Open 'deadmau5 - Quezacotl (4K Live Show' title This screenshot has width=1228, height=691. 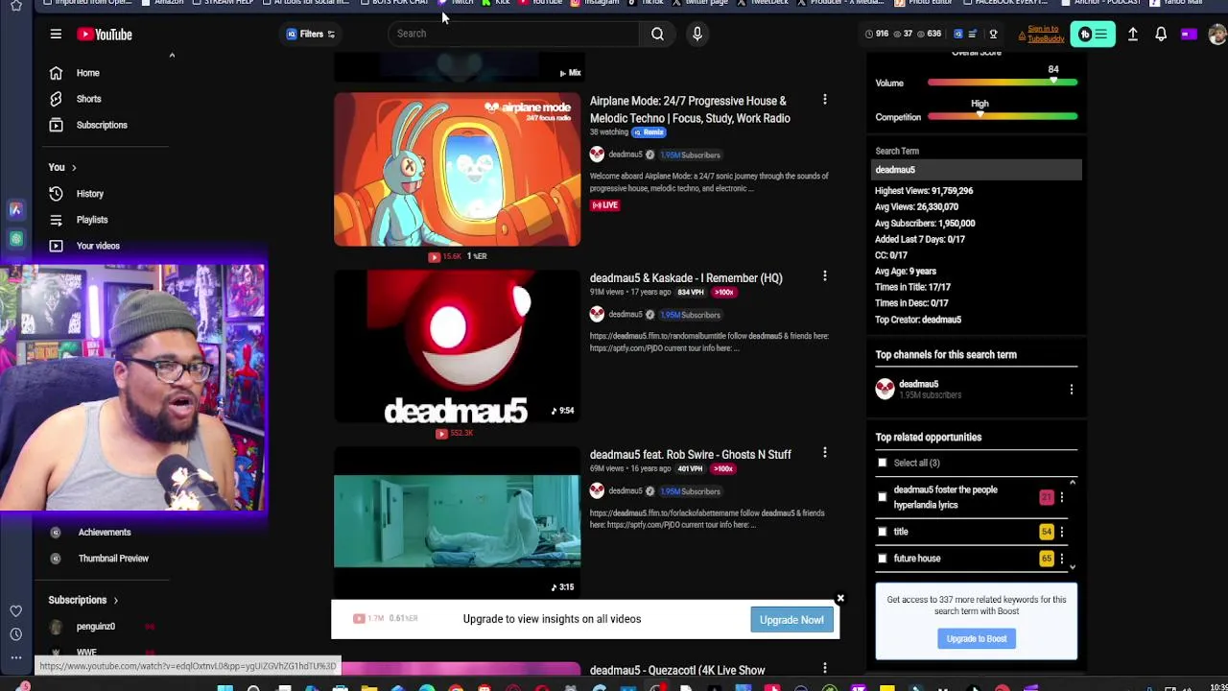click(677, 670)
